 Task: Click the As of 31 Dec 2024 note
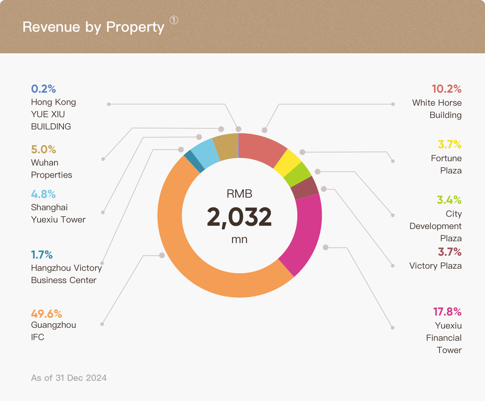69,378
